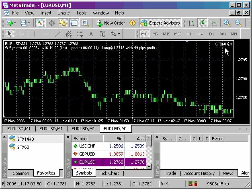
Task: Open the Strategy Tester magnifier icon
Action: (85, 23)
